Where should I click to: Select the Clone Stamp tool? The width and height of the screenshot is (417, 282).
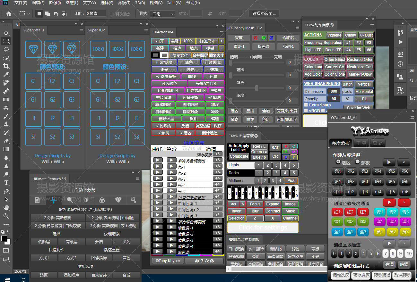tap(6, 124)
